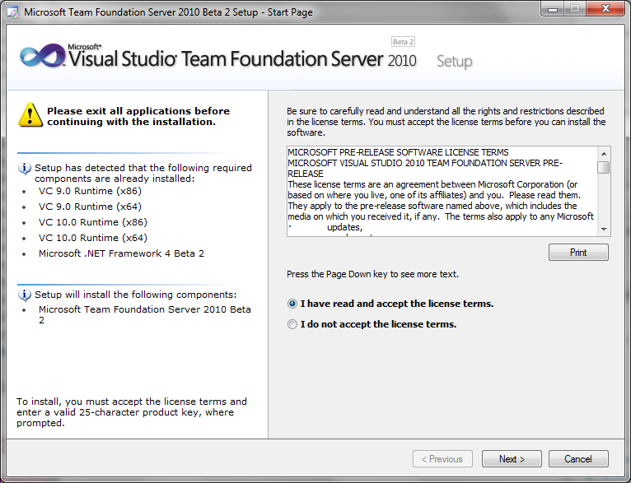Click VC 9.0 Runtime (x64) entry

tap(90, 207)
